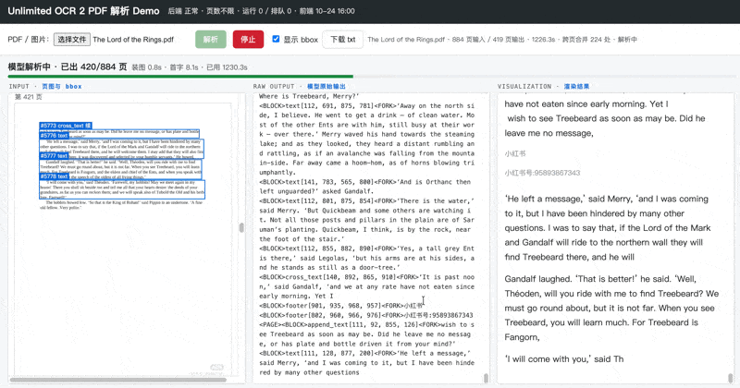Image resolution: width=740 pixels, height=388 pixels.
Task: Select the #5773 cross_text bbox label
Action: point(65,126)
